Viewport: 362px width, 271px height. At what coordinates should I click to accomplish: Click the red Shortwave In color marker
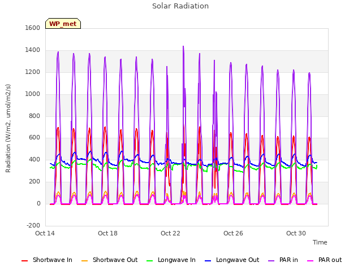[x=25, y=261]
